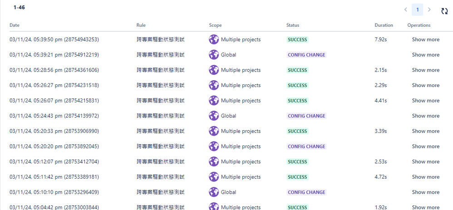Click SUCCESS badge in 05:39:50 pm row

297,39
